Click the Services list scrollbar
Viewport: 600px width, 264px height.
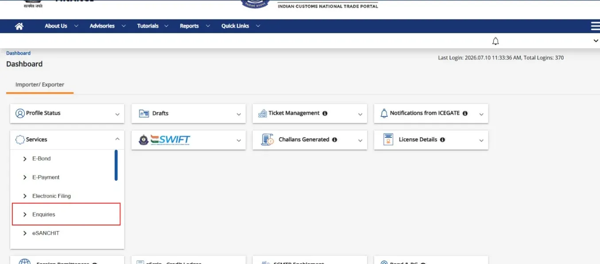click(116, 165)
